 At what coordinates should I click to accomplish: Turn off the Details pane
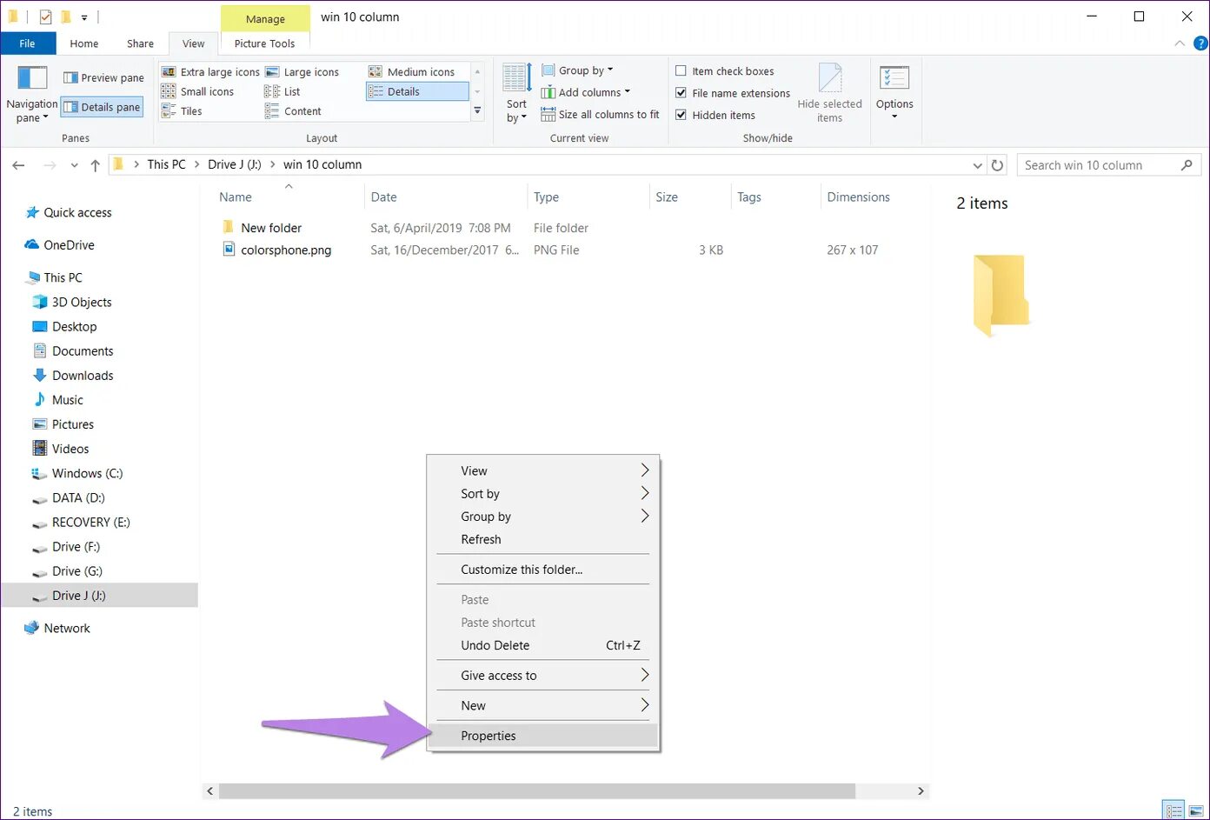tap(103, 107)
